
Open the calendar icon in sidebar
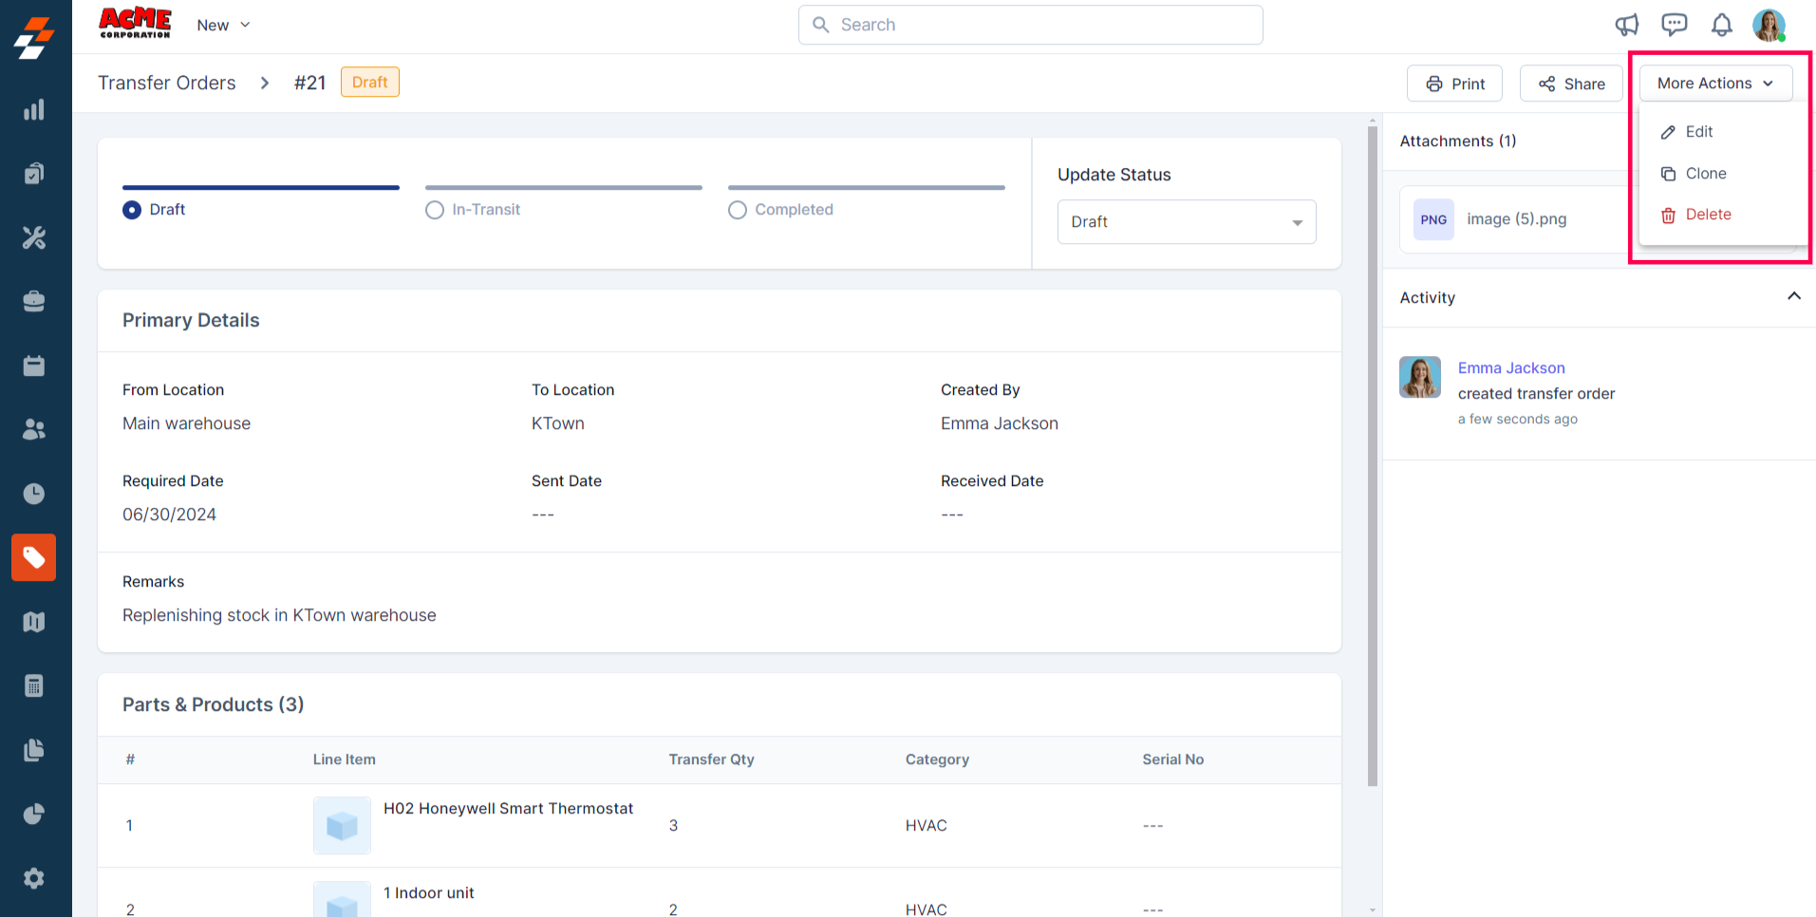pos(34,365)
